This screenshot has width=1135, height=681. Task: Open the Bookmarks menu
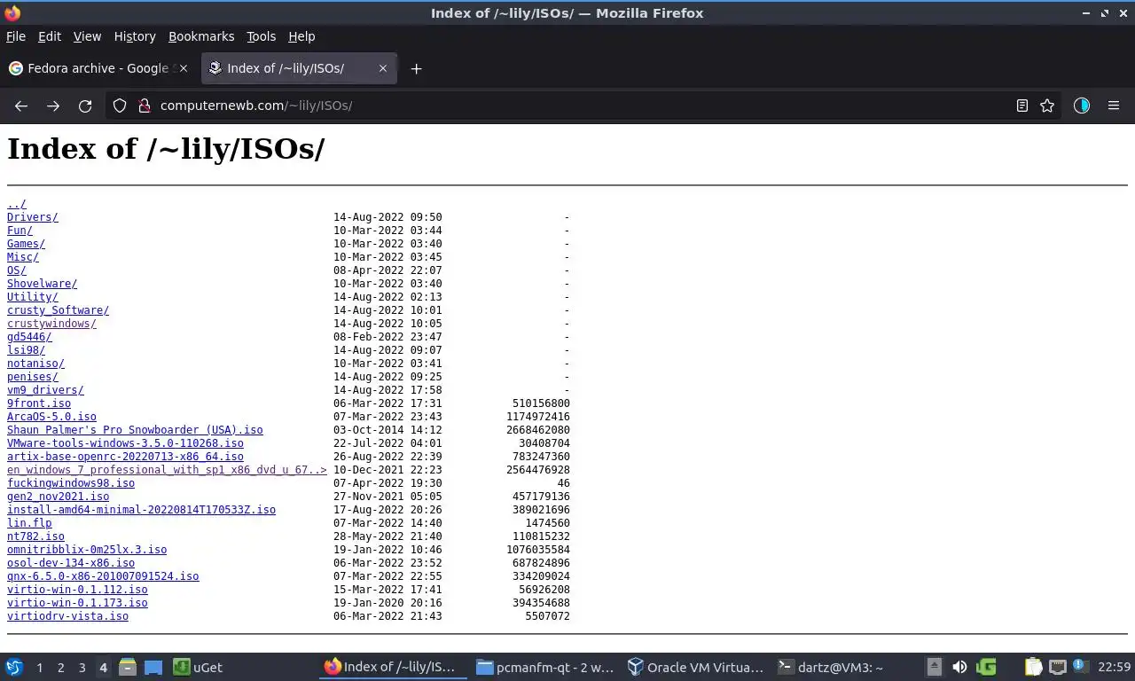tap(201, 36)
